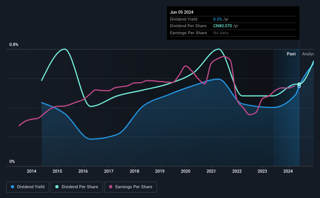The height and width of the screenshot is (198, 320).
Task: Click the pink Earnings Per Share legend dot
Action: [x=111, y=187]
